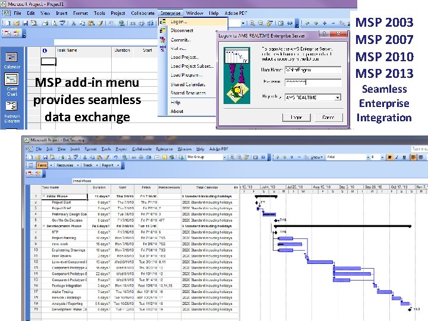Click the Outdent green arrow in upper toolbar

click(307, 23)
